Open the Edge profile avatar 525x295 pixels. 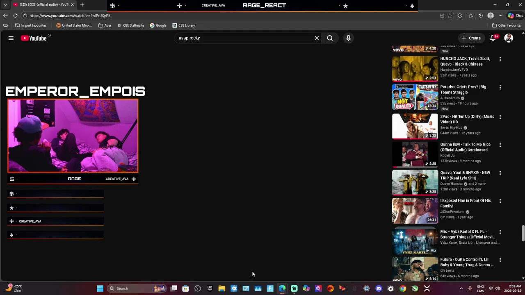click(x=491, y=16)
